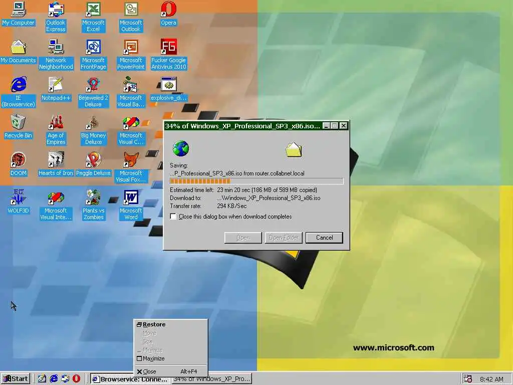Launch Opera from Quick Launch bar
The height and width of the screenshot is (385, 513).
pos(76,379)
